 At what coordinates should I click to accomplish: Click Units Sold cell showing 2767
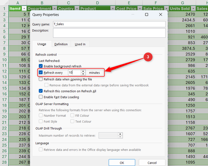[x=182, y=128]
